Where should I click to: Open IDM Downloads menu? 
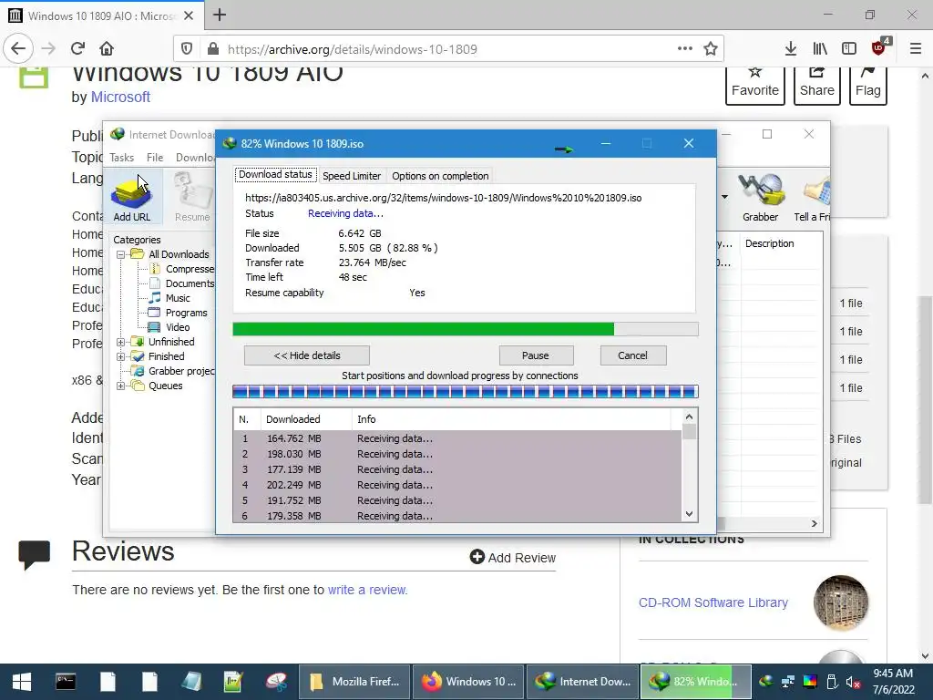[x=195, y=157]
